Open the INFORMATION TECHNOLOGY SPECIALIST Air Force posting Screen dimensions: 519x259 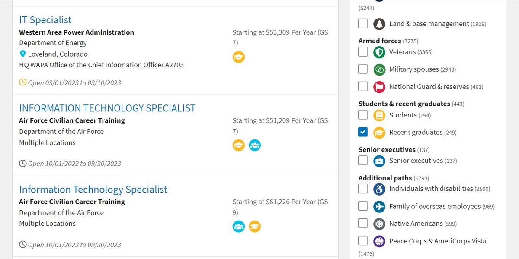tap(107, 108)
